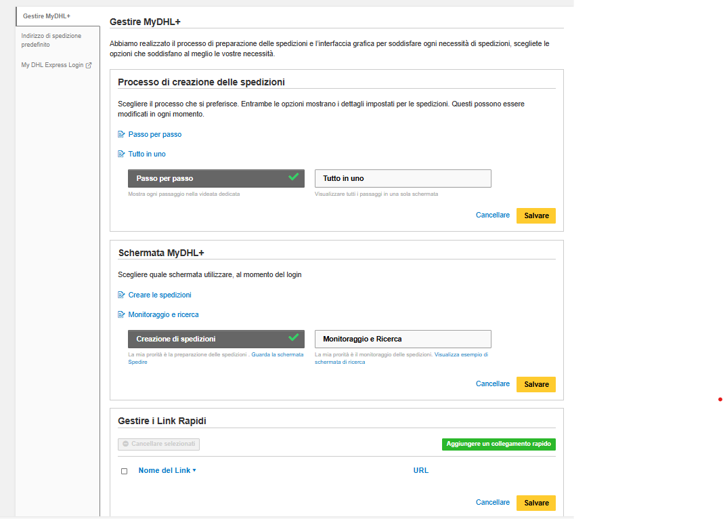Click Cancellare in Gestire i Link Rapidi section
Image resolution: width=723 pixels, height=519 pixels.
click(492, 503)
